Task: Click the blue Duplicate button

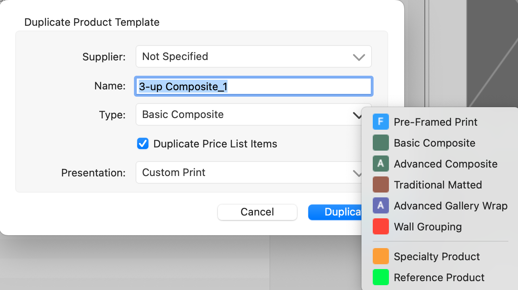Action: pos(335,212)
